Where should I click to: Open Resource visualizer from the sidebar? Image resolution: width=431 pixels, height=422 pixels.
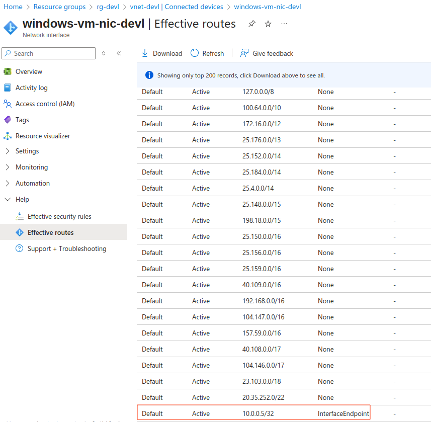42,136
